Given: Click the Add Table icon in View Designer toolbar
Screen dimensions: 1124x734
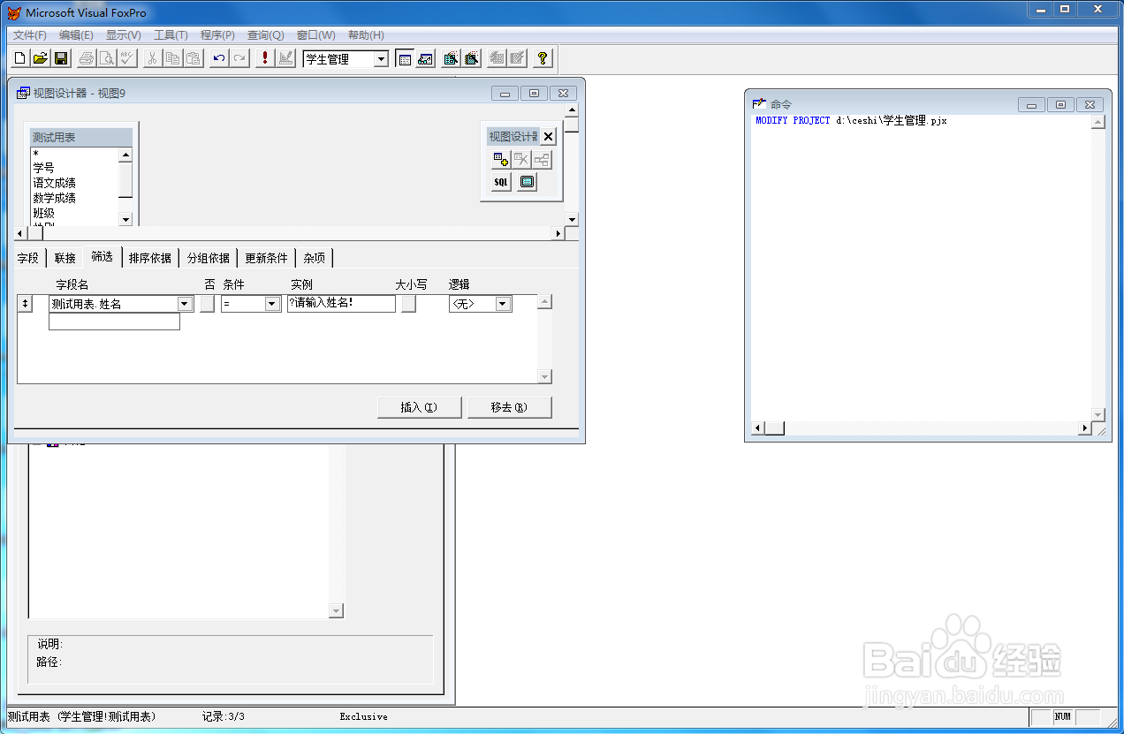Looking at the screenshot, I should point(501,160).
